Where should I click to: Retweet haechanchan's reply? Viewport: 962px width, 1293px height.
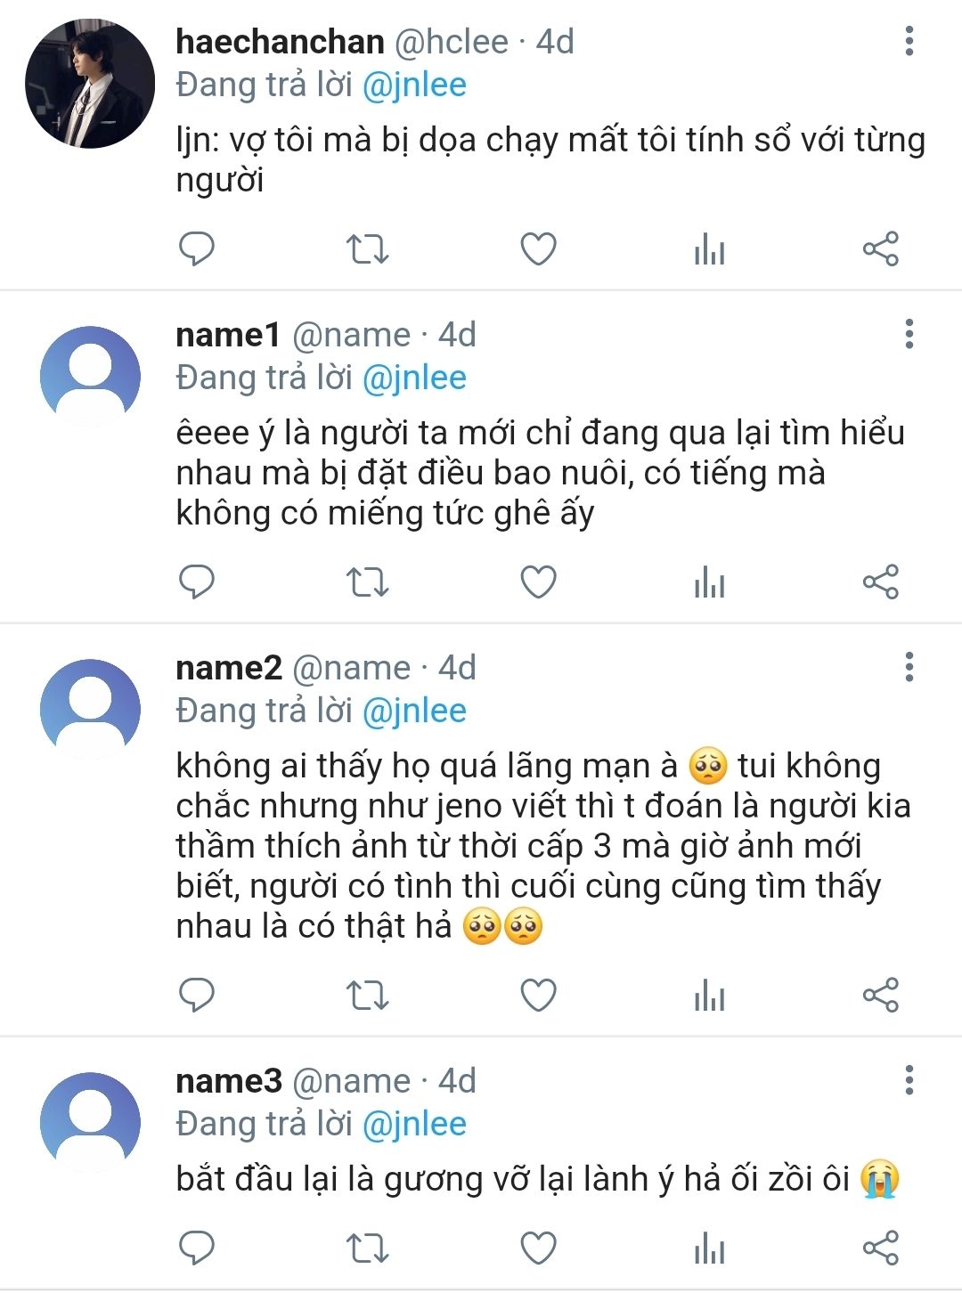click(367, 248)
